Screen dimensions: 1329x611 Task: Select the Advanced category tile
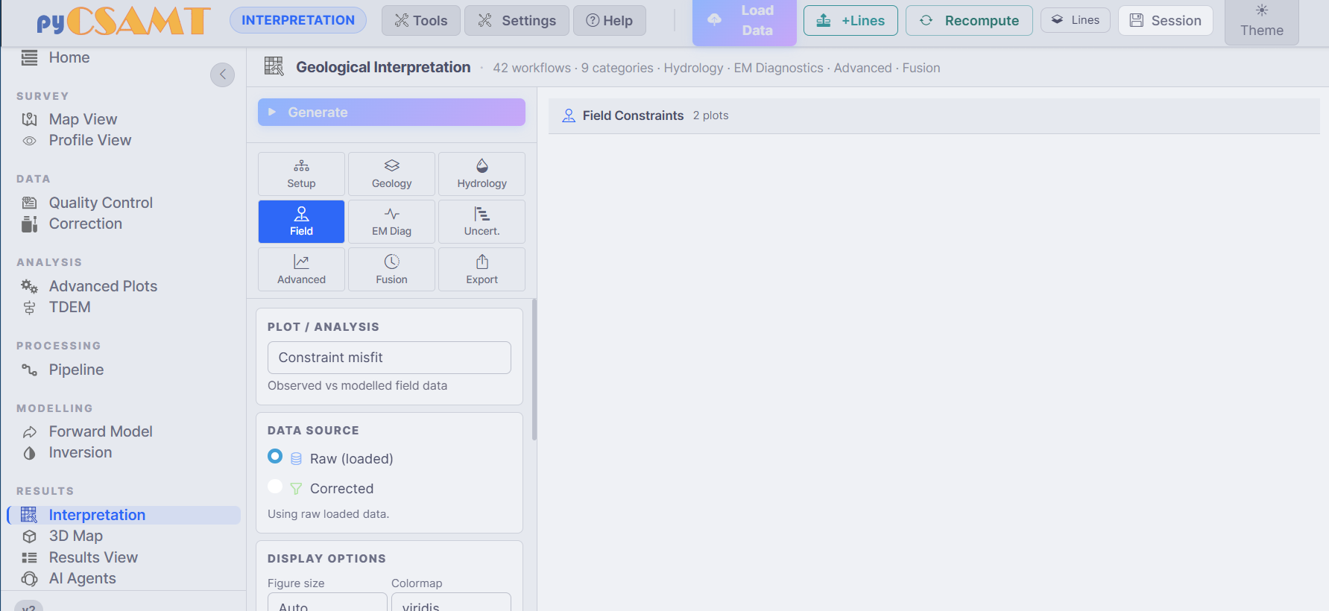coord(301,269)
